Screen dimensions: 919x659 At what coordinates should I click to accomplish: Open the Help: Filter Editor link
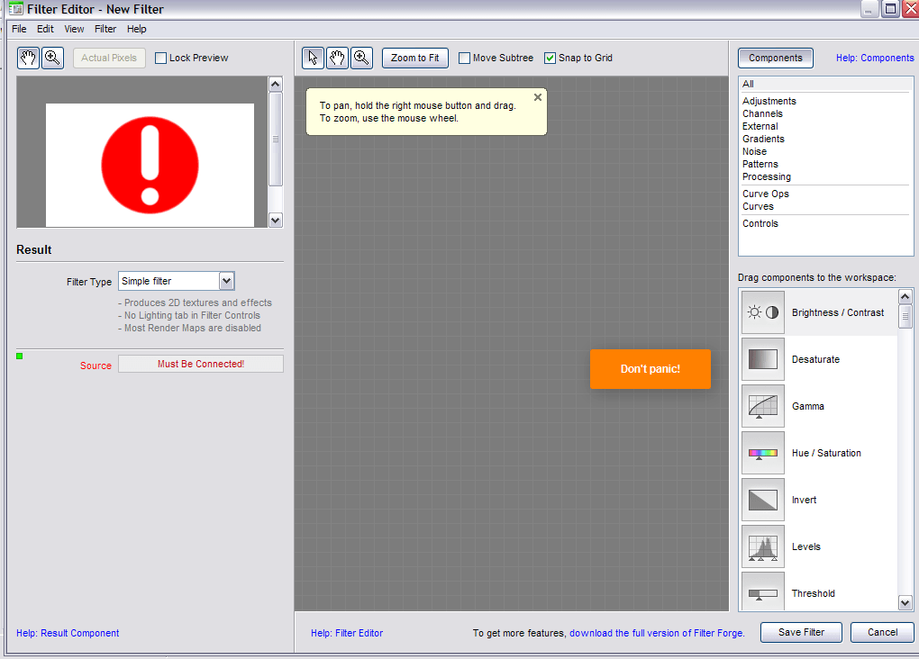(347, 633)
